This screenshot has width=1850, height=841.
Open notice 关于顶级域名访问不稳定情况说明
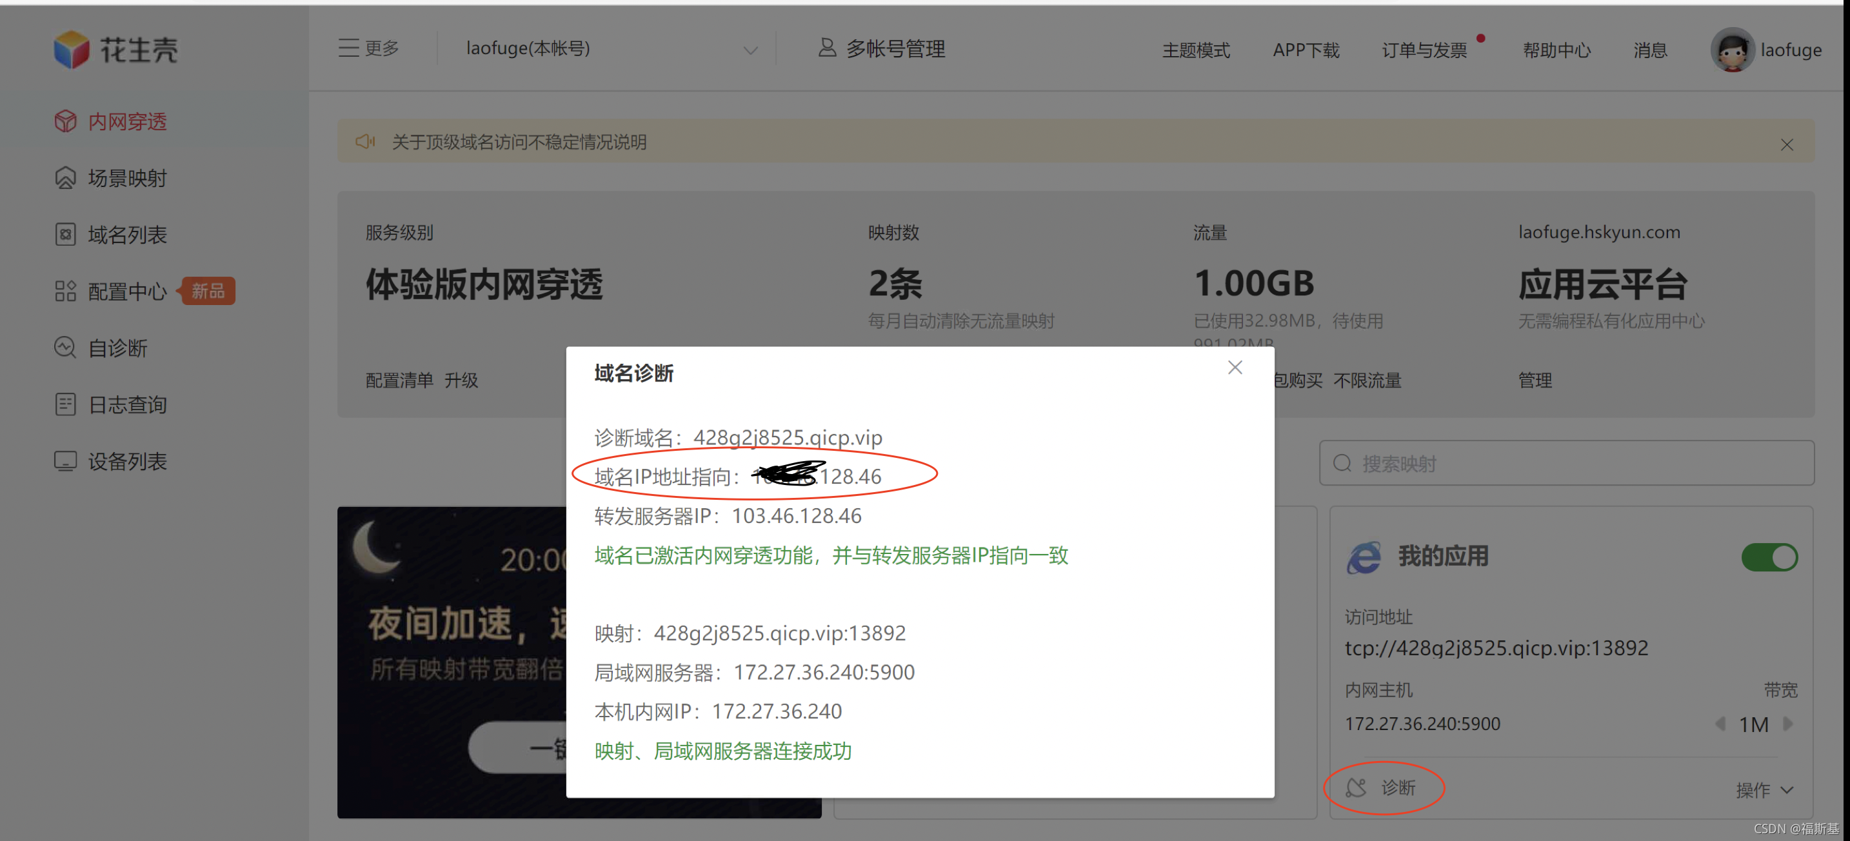point(519,142)
